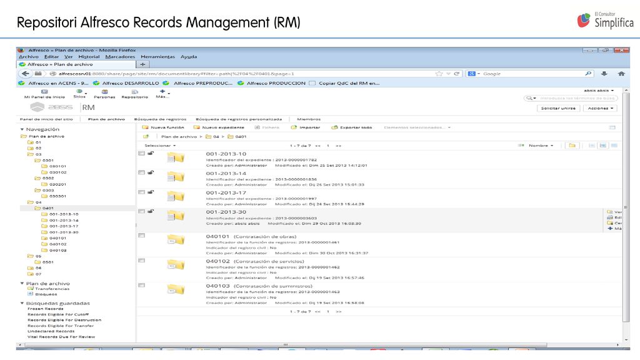Click Exportar todo toolbar item
640x360 pixels.
[x=351, y=127]
